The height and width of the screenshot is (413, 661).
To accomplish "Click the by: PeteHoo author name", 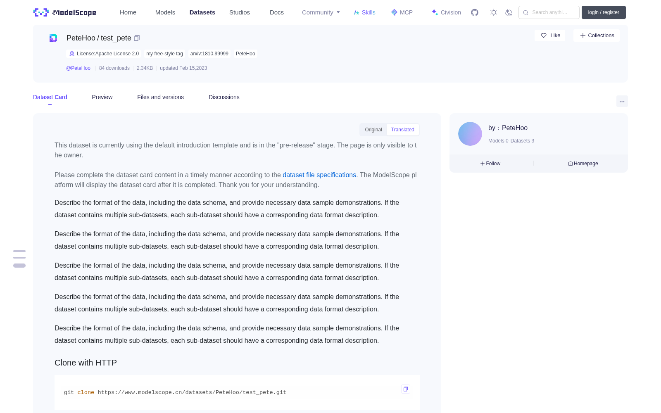I will (508, 128).
